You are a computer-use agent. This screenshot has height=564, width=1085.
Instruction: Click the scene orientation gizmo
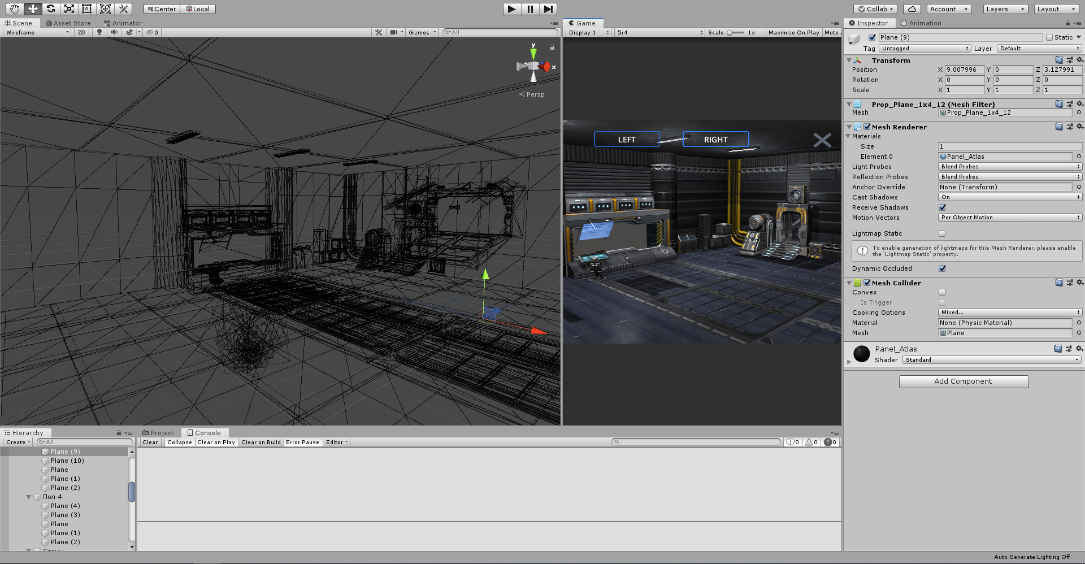point(533,67)
